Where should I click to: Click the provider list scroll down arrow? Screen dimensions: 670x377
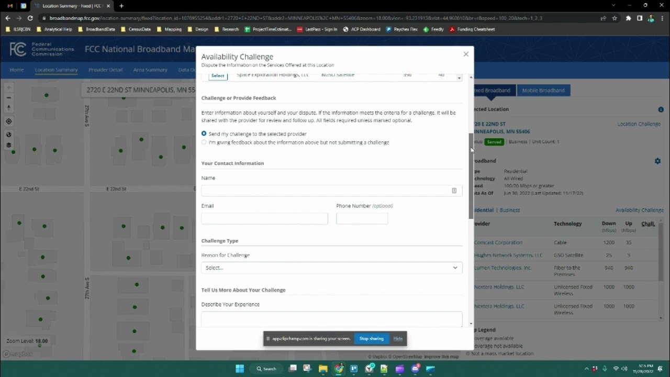click(x=459, y=78)
